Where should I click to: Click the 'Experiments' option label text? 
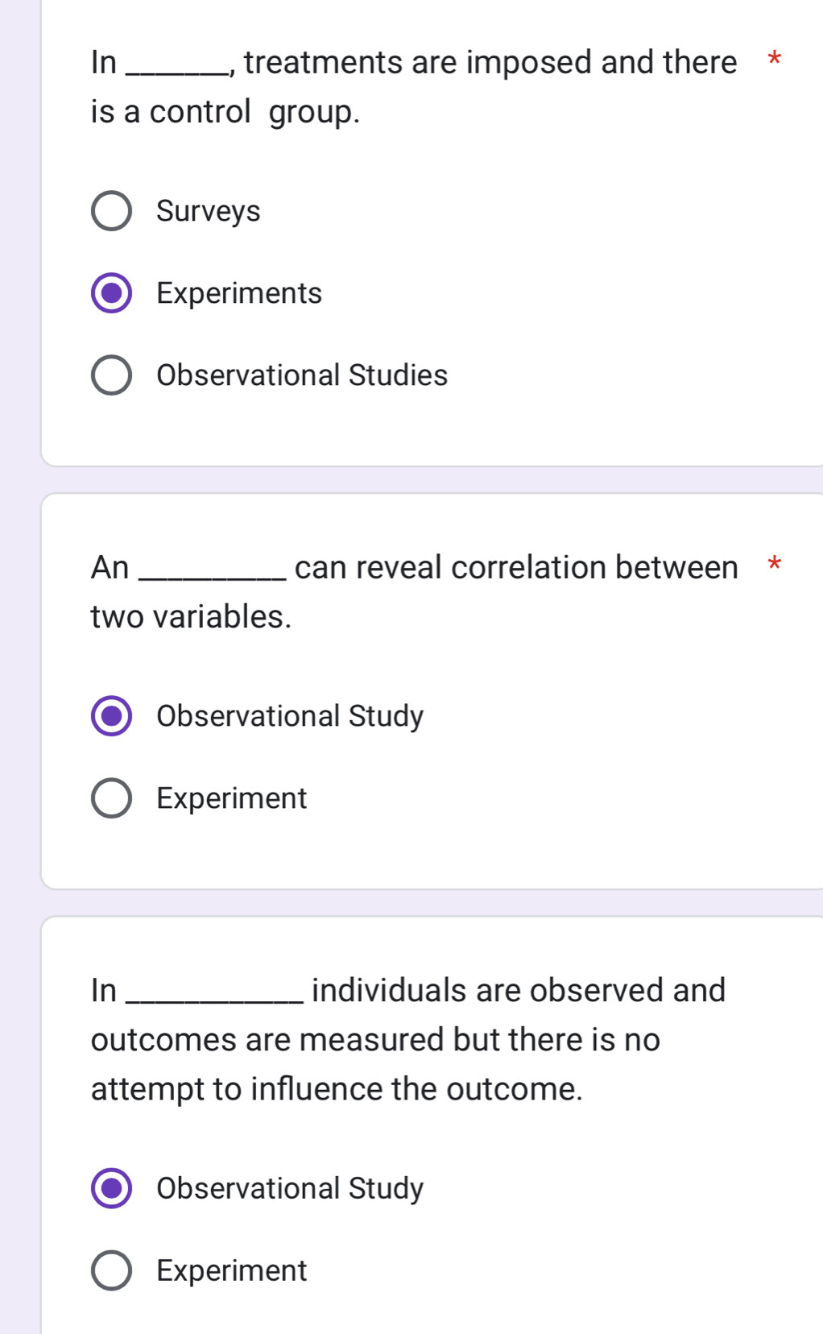tap(239, 293)
